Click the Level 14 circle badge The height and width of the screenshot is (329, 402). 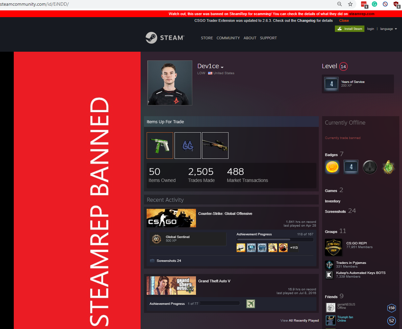tap(343, 66)
